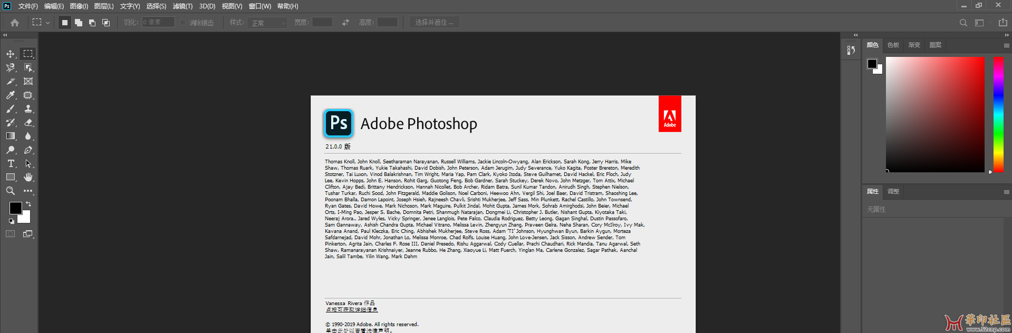
Task: Open the 帮助(H) menu
Action: point(288,6)
